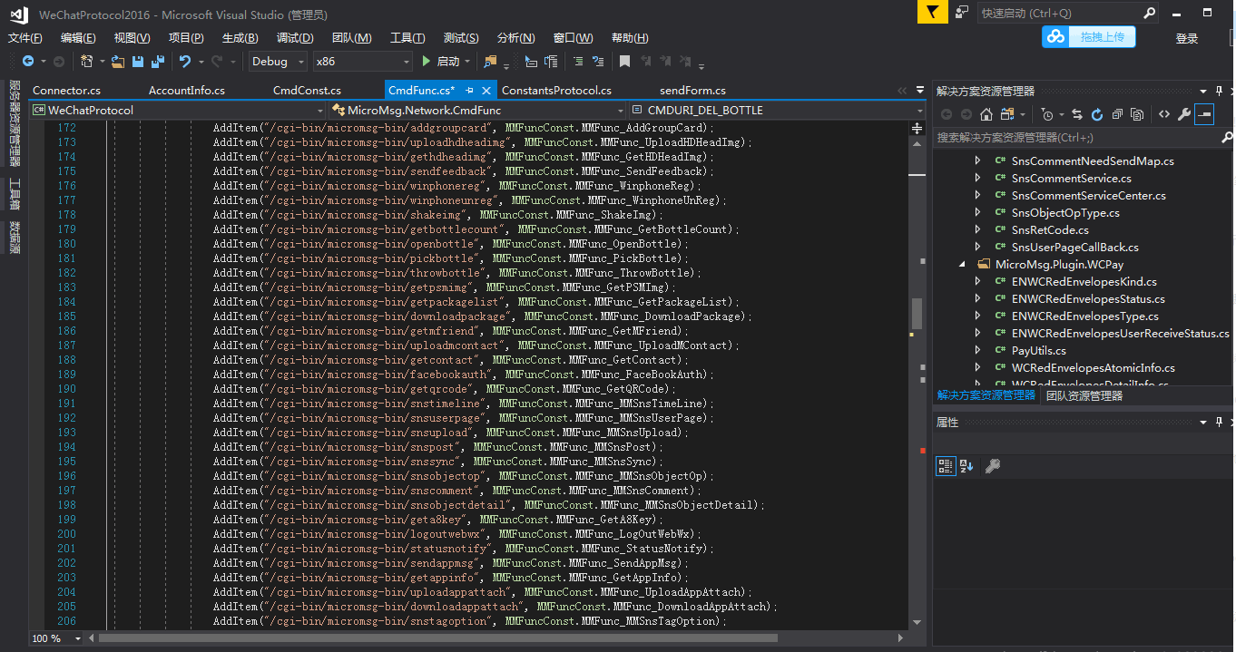
Task: Open the 工具(T) tools menu
Action: click(x=407, y=38)
